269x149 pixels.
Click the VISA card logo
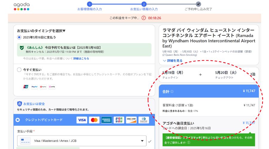click(x=82, y=120)
